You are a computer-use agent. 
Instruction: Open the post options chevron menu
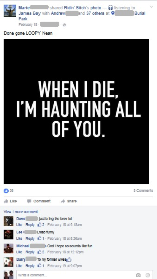click(x=151, y=7)
